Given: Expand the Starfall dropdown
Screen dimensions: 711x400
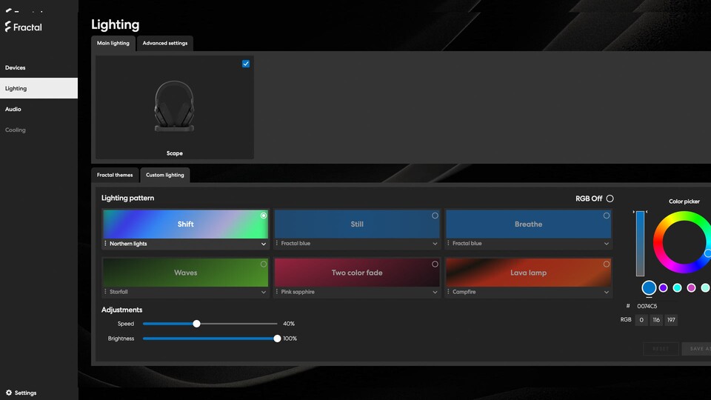Looking at the screenshot, I should click(x=264, y=292).
